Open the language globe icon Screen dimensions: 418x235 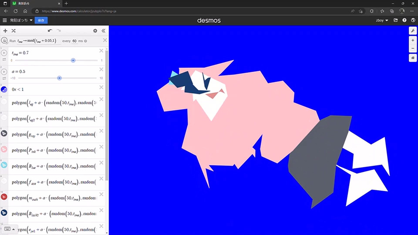[413, 20]
